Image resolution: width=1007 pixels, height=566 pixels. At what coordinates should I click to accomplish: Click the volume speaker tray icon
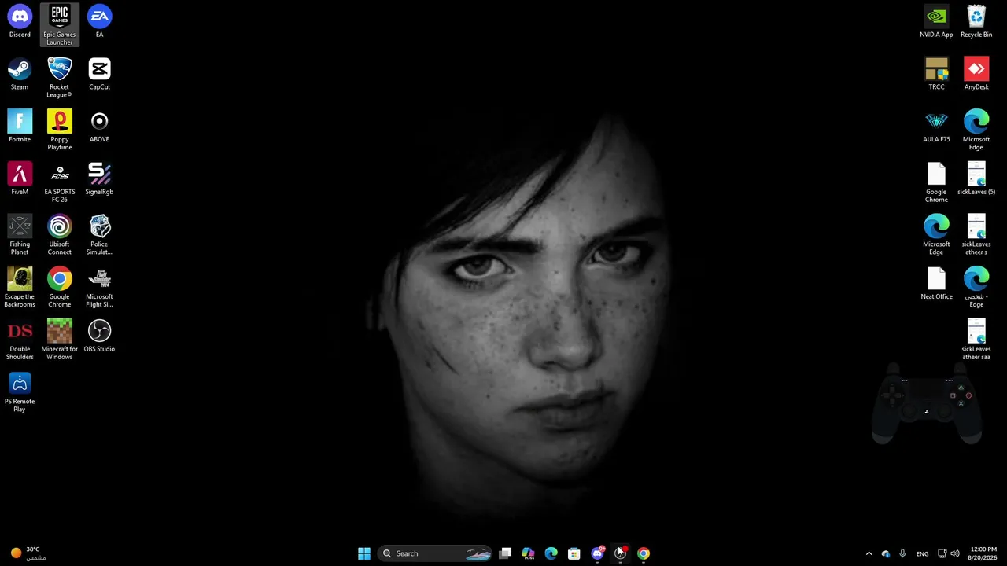[x=955, y=553]
